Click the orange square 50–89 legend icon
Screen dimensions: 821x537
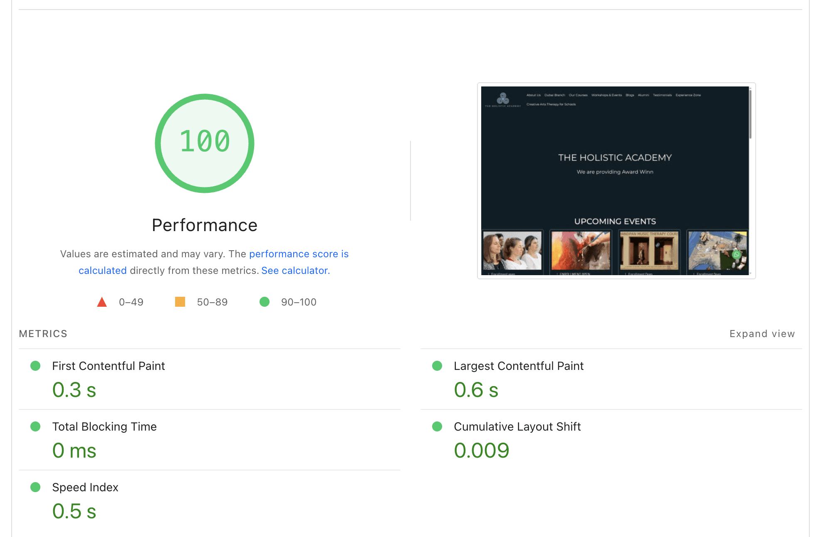pyautogui.click(x=180, y=302)
